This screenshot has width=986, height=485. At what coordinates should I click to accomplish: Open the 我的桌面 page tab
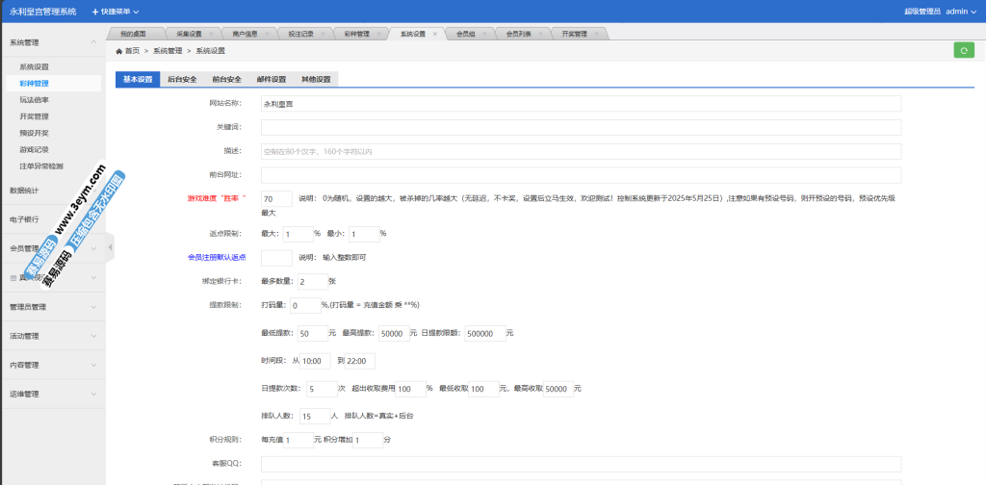pos(124,34)
